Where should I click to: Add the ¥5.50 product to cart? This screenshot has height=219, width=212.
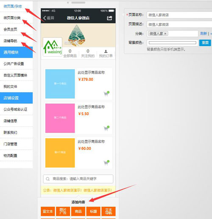106,128
